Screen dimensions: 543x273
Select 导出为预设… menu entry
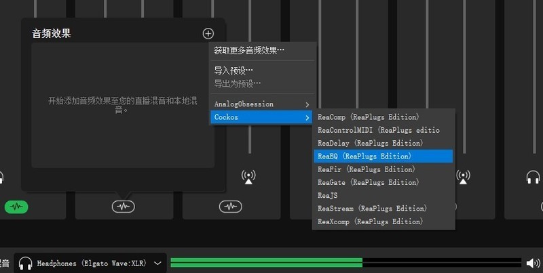pos(262,83)
